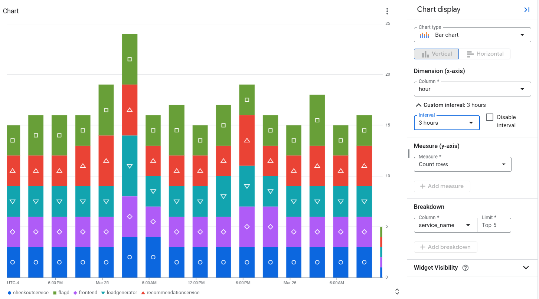Open the Count rows Measure dropdown
The width and height of the screenshot is (539, 299).
pyautogui.click(x=503, y=164)
